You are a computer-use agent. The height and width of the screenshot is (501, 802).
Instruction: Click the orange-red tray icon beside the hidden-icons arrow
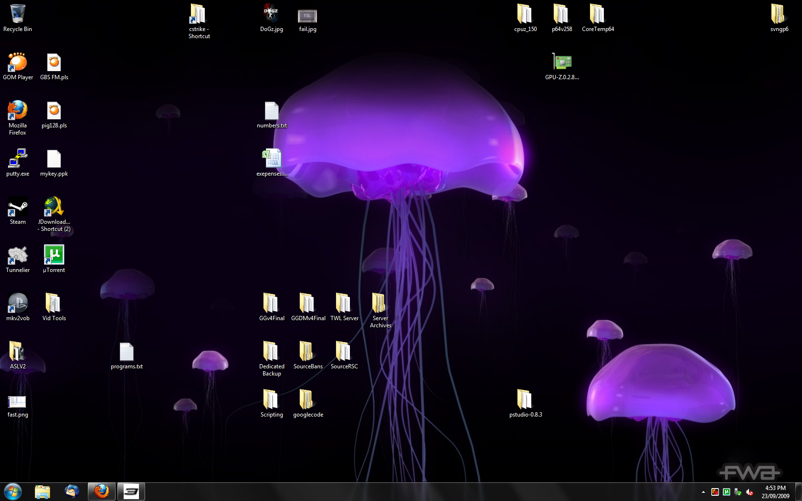click(715, 492)
